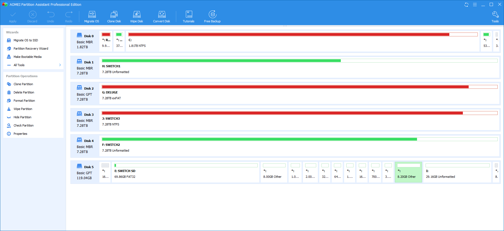
Task: Click the Disk 3 Basic MBR header
Action: pyautogui.click(x=85, y=120)
